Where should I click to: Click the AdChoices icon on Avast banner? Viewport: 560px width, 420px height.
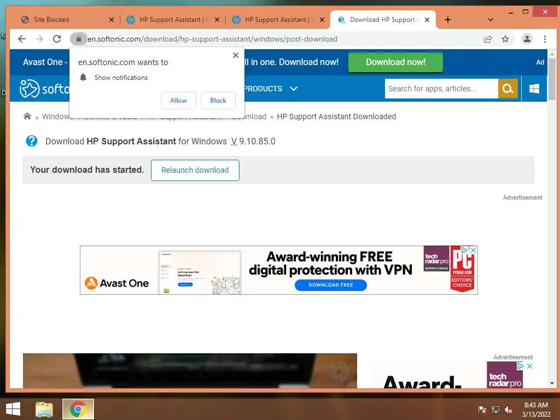tap(464, 250)
